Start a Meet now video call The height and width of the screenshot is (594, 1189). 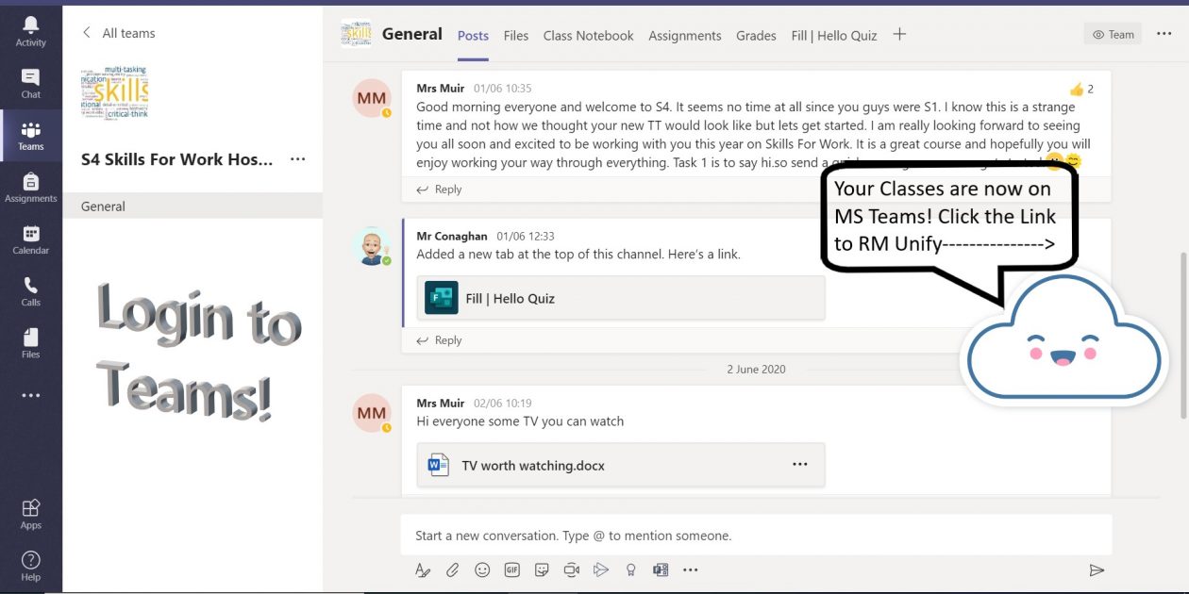(572, 570)
